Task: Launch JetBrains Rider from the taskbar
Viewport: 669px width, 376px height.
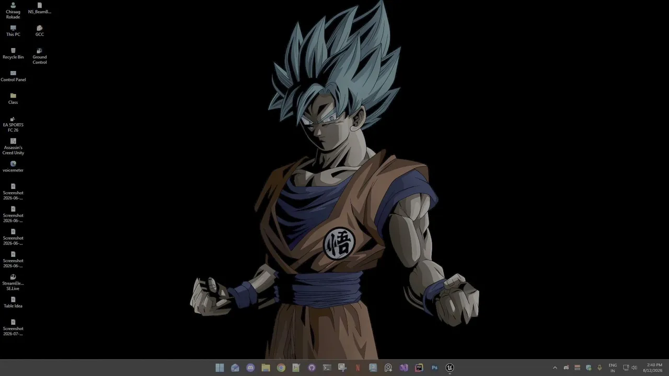Action: (x=419, y=368)
